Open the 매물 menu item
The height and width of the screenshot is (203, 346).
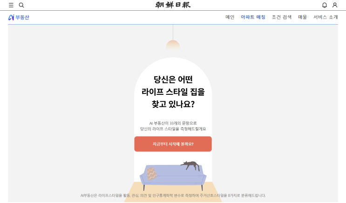coord(302,17)
